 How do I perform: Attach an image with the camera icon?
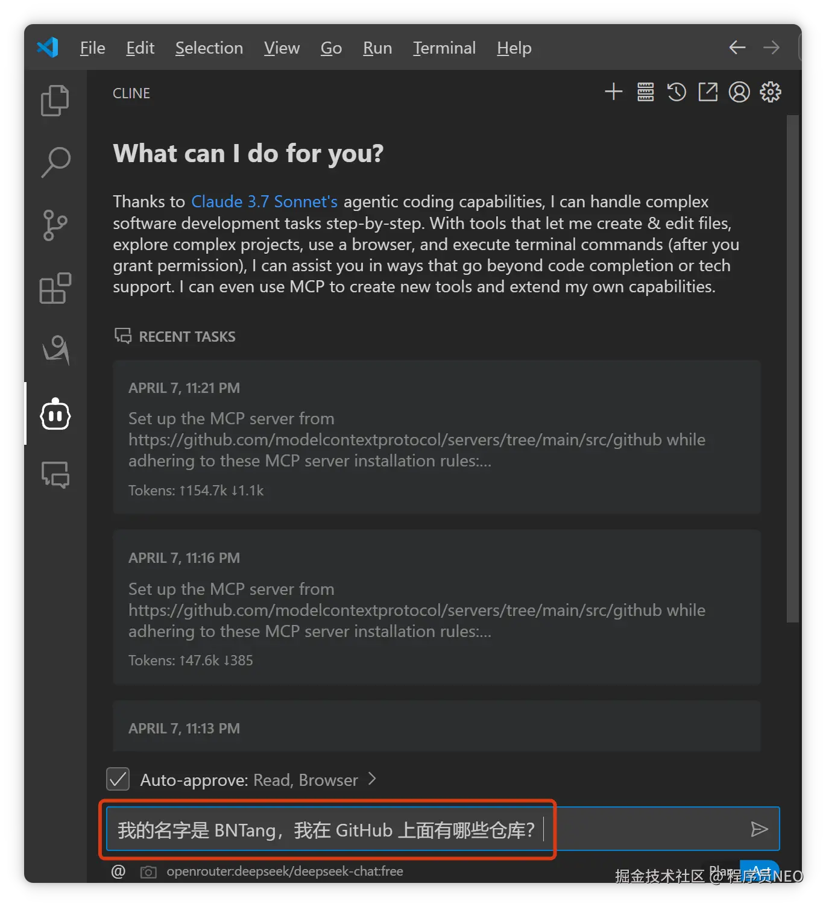tap(148, 872)
